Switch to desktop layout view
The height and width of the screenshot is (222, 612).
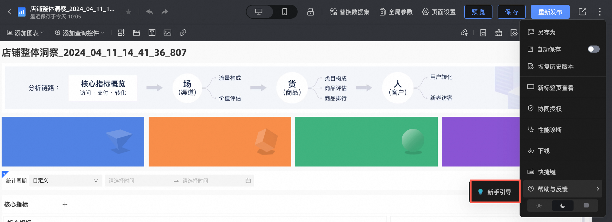tap(259, 12)
